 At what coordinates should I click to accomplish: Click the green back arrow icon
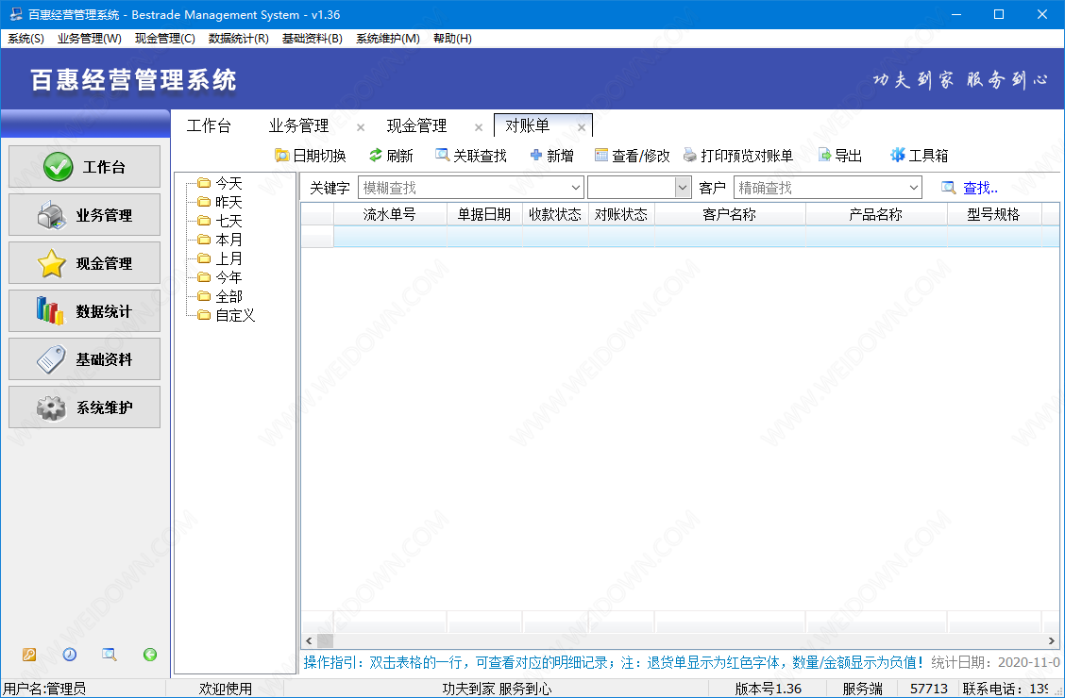[149, 655]
